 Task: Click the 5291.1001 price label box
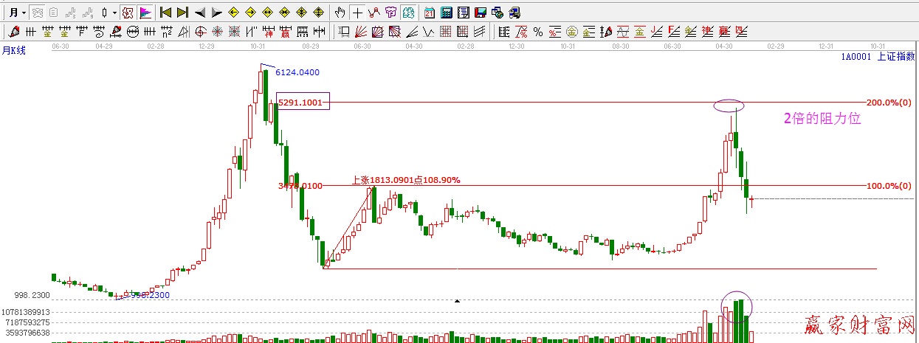[x=303, y=103]
